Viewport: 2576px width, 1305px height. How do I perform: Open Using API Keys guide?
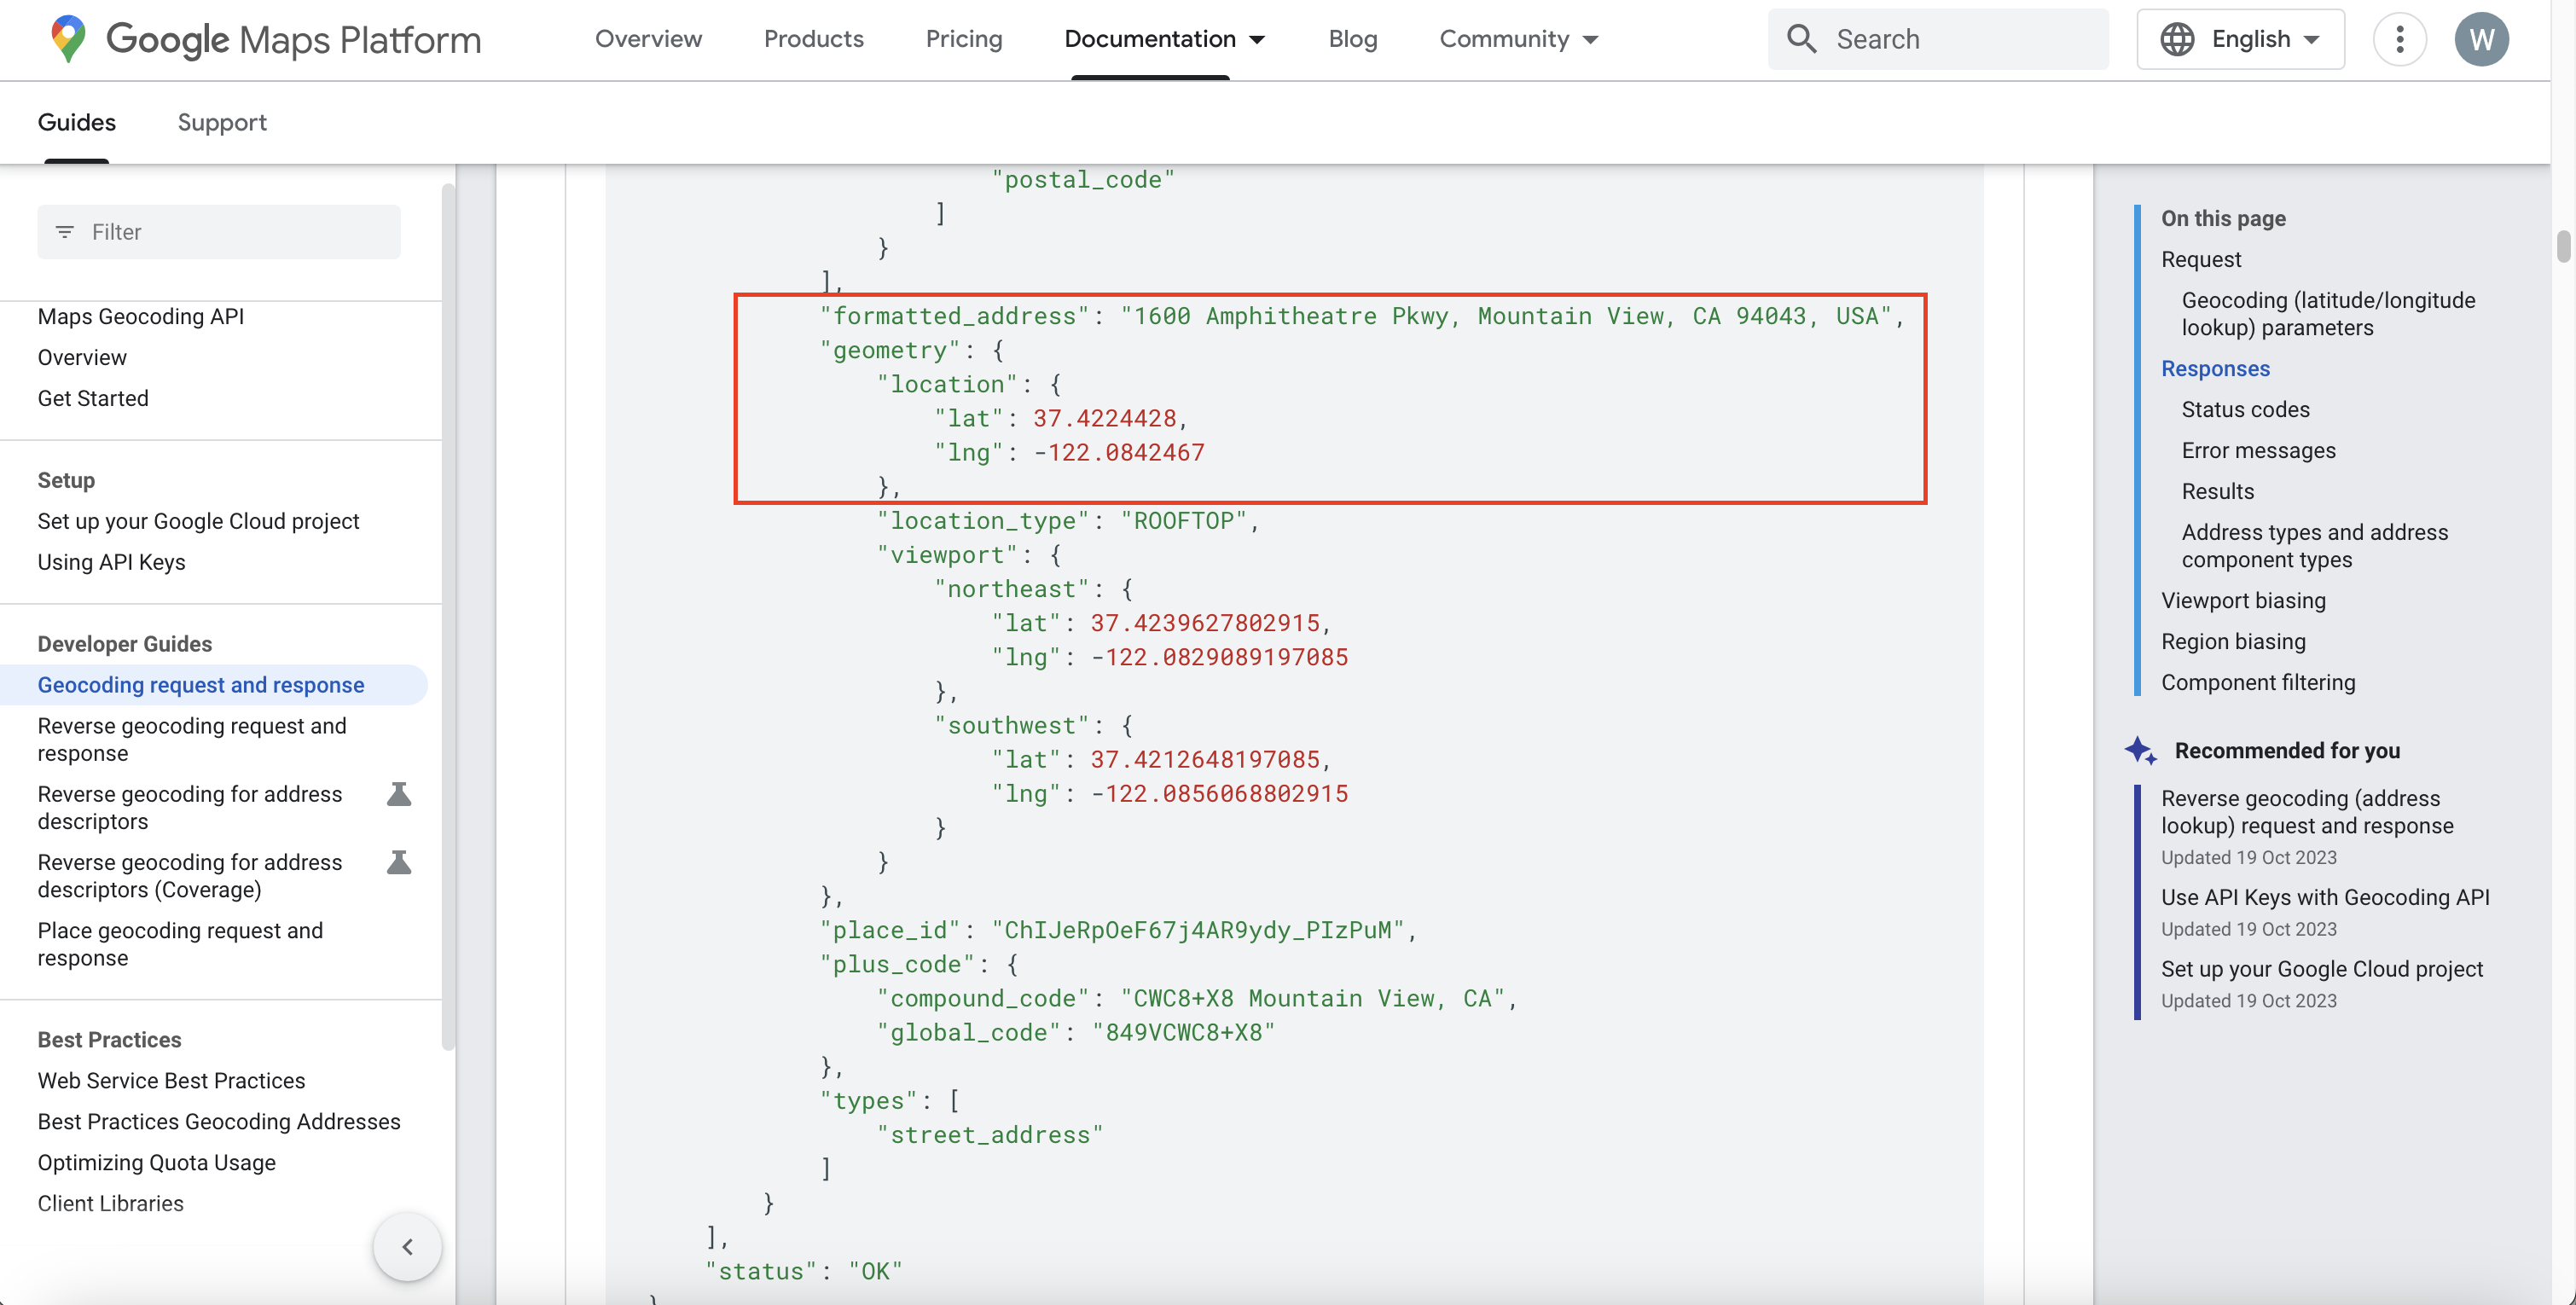(111, 562)
